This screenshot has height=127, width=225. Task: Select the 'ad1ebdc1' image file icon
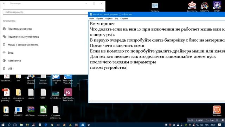click(56, 95)
